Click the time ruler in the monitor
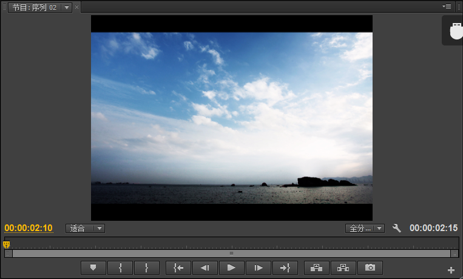The height and width of the screenshot is (279, 463). point(232,243)
